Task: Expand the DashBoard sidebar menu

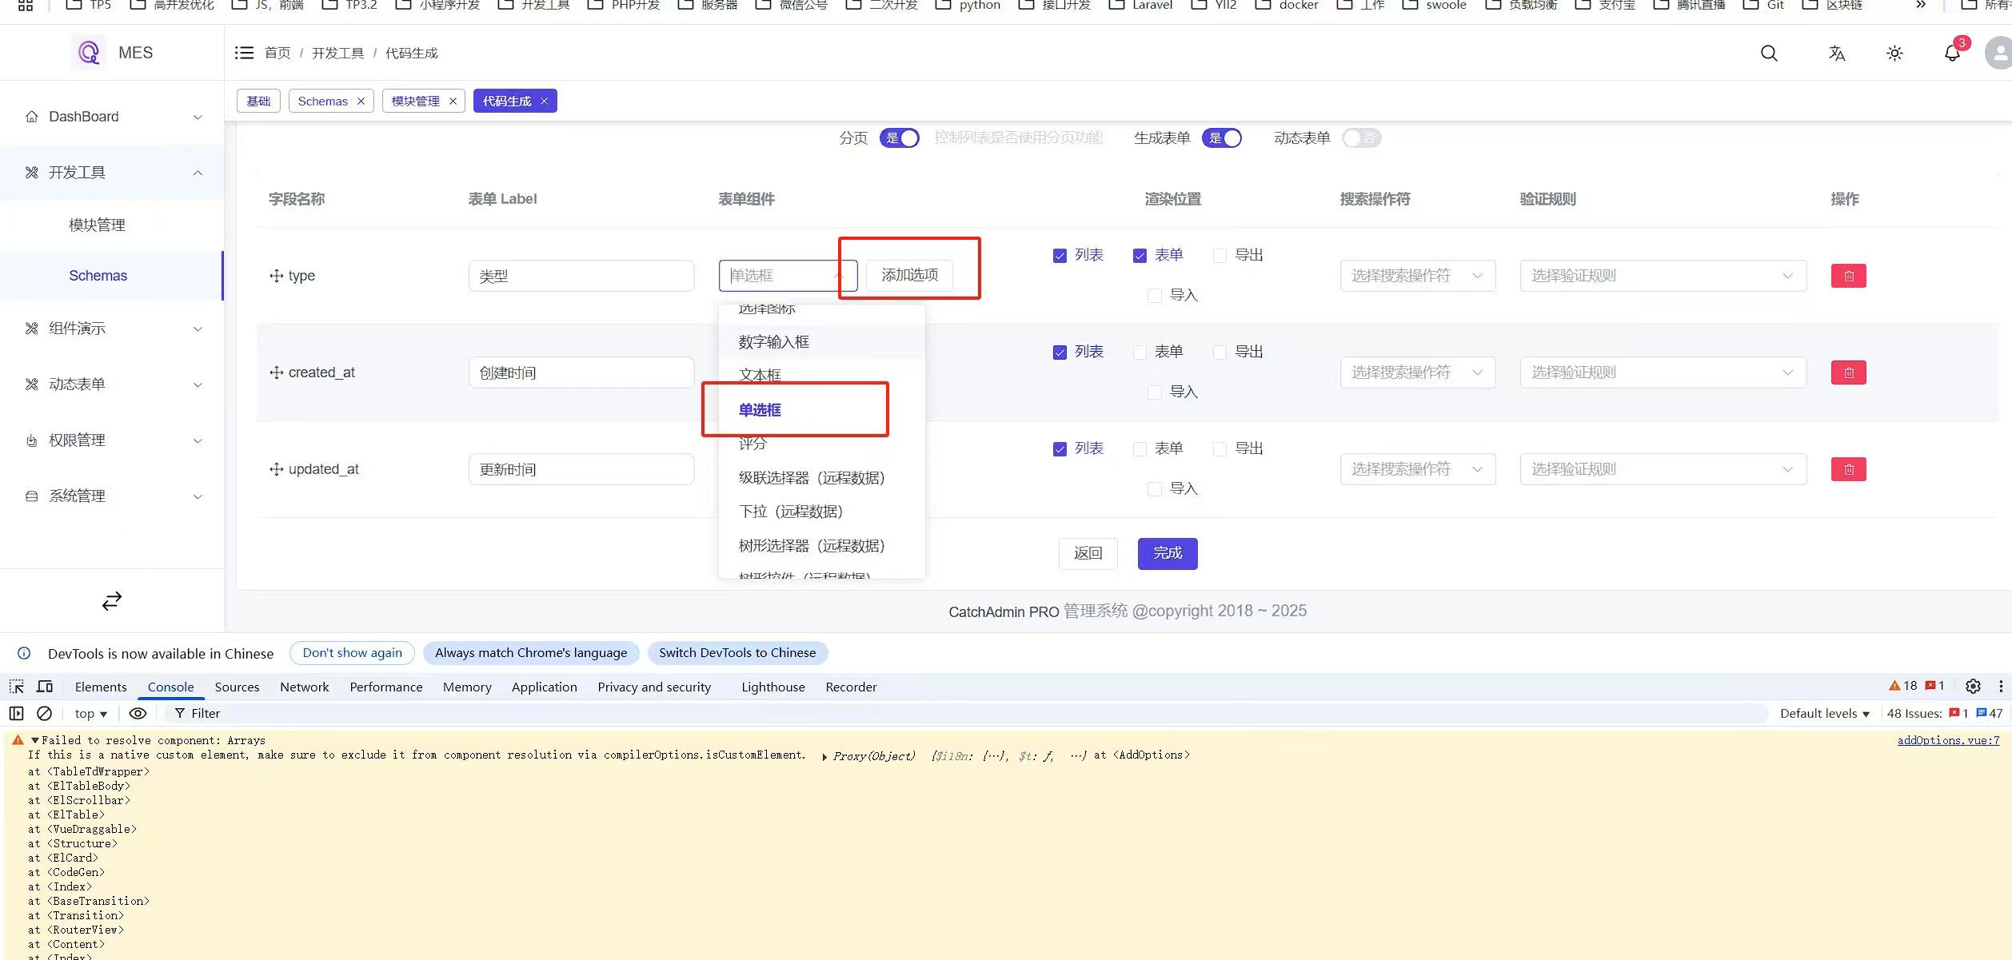Action: click(112, 117)
